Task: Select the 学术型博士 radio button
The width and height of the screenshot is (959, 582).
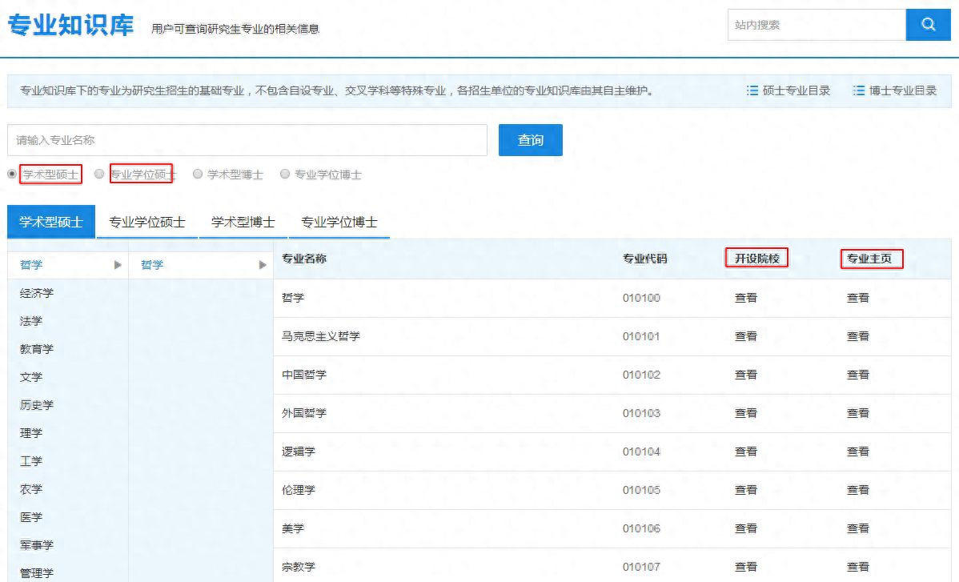Action: [197, 175]
